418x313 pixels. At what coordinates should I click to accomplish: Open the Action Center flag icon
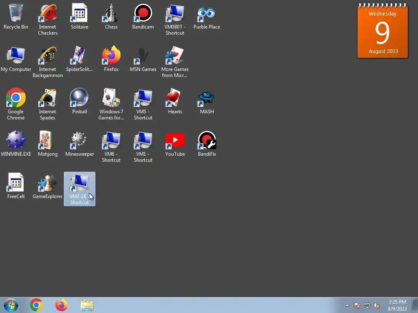357,306
